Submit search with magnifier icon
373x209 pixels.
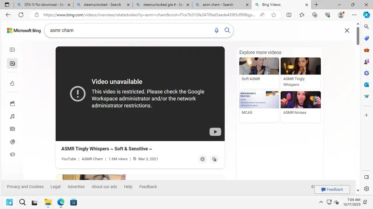pos(227,30)
